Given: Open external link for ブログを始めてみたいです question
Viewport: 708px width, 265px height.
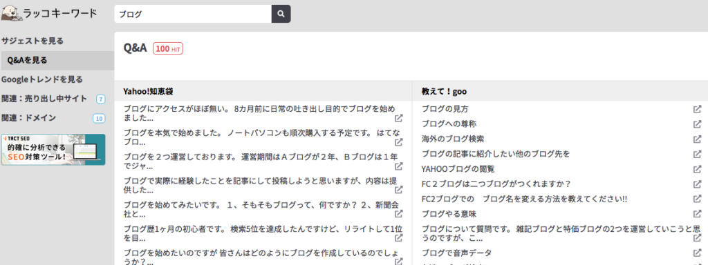Looking at the screenshot, I should tap(399, 214).
